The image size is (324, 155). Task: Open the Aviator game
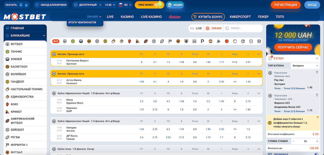point(175,17)
